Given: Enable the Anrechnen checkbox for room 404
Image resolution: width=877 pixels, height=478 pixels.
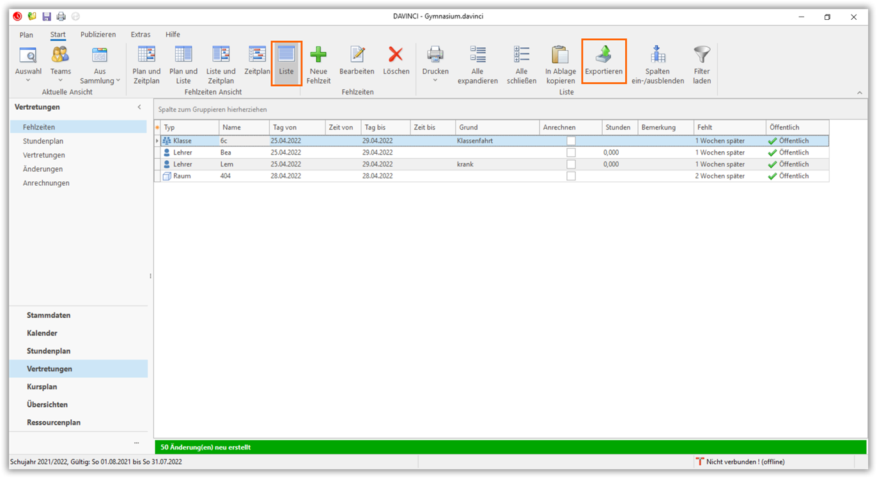Looking at the screenshot, I should pos(571,176).
